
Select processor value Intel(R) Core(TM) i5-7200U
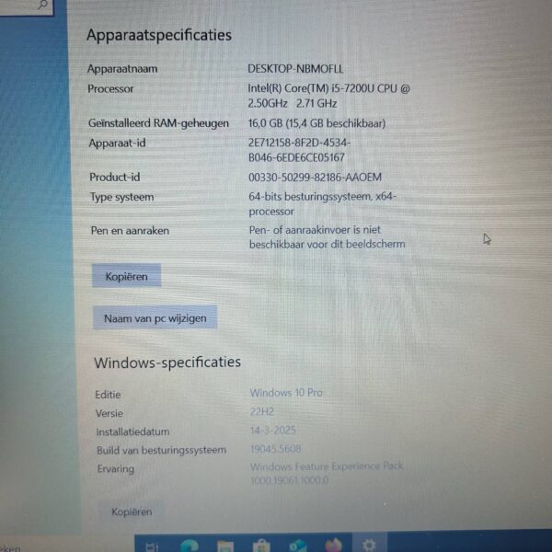[310, 88]
